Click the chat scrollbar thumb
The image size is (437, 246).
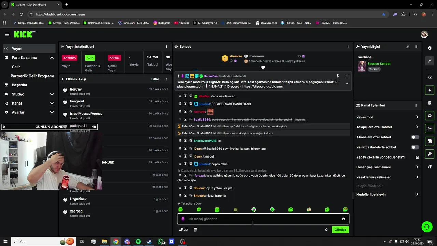coord(353,195)
